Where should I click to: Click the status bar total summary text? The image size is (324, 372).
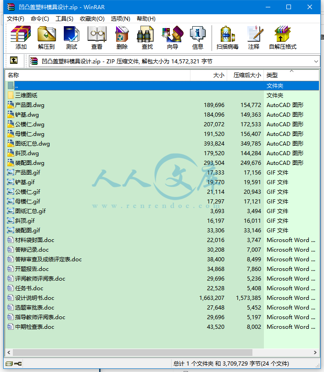231,363
